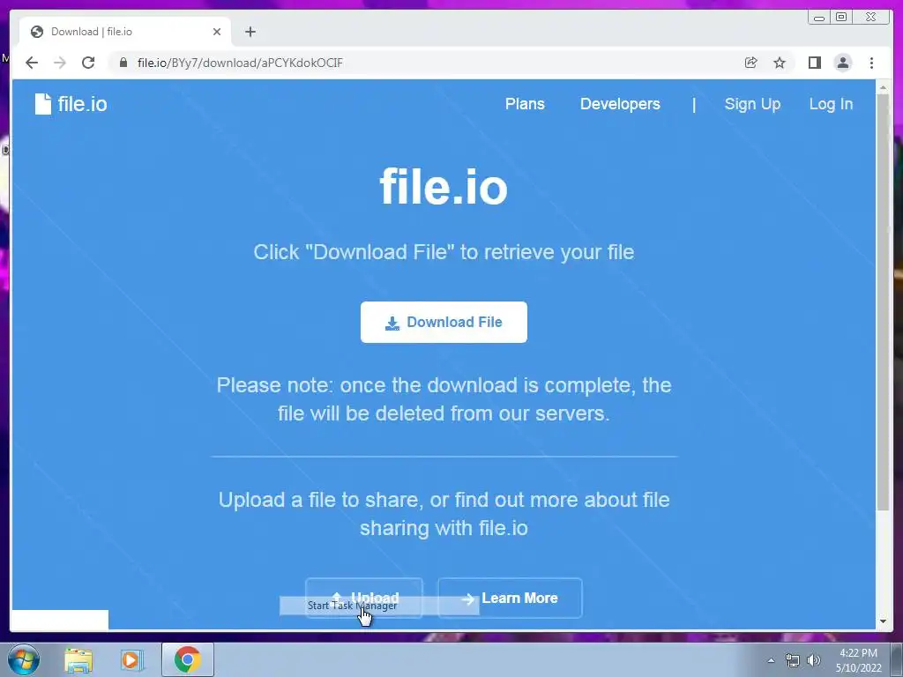This screenshot has width=903, height=677.
Task: Open the Windows Start menu
Action: [x=24, y=659]
